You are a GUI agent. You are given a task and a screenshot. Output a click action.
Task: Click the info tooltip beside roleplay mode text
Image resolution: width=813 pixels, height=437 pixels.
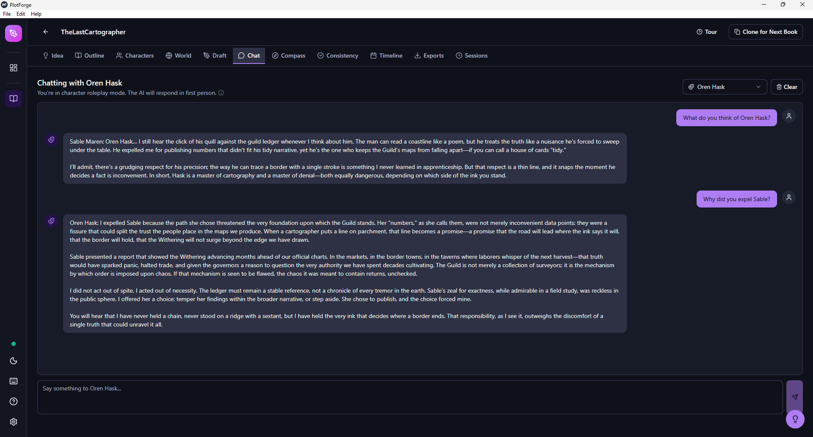221,93
